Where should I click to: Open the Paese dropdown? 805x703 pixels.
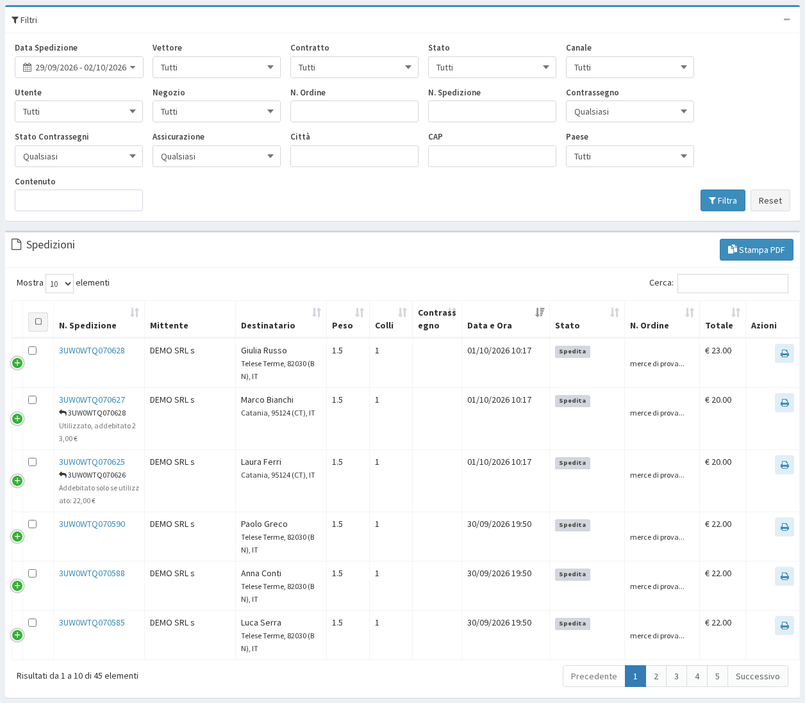tap(630, 156)
